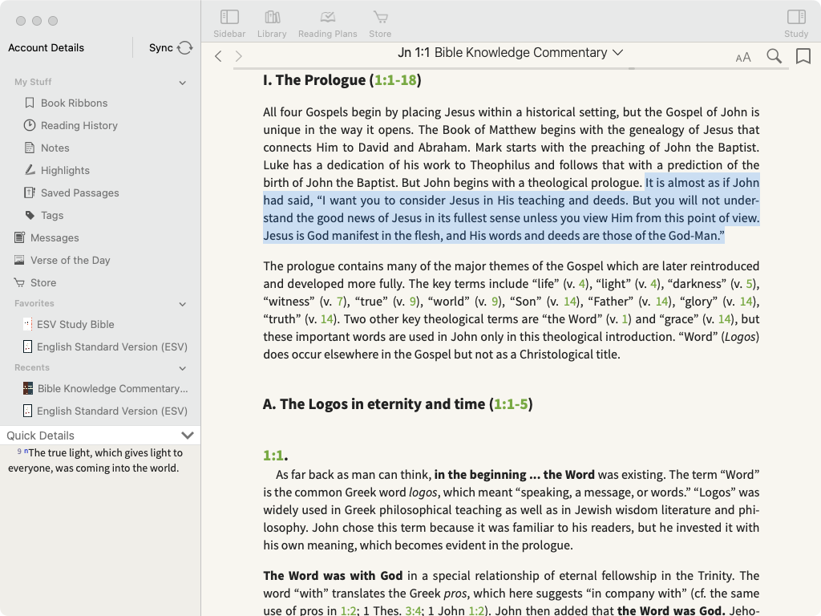Go back with the left arrow
Image resolution: width=821 pixels, height=616 pixels.
click(x=218, y=56)
